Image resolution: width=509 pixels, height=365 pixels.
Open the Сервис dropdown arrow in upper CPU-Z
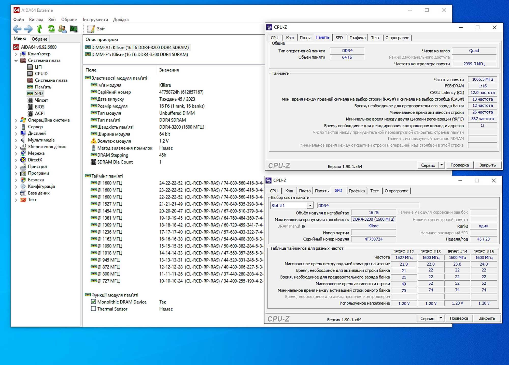(x=442, y=165)
